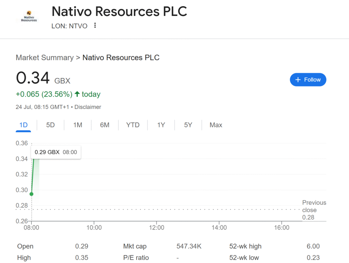Switch chart to 1Y range
Viewport: 349px width, 263px height.
[161, 125]
